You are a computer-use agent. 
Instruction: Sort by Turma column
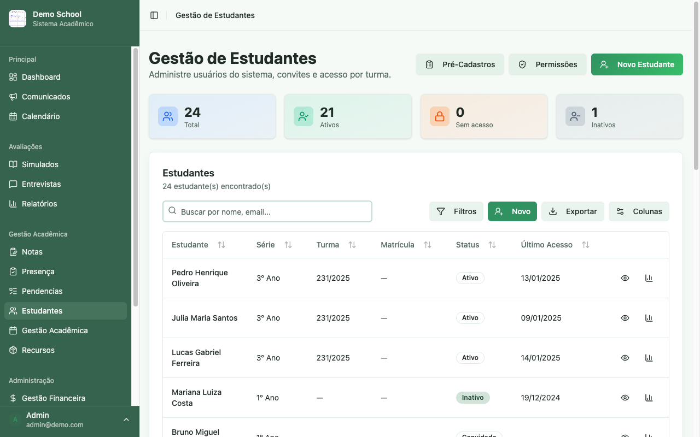(x=352, y=245)
